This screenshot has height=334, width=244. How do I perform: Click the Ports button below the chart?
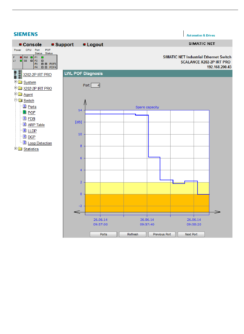[104, 234]
